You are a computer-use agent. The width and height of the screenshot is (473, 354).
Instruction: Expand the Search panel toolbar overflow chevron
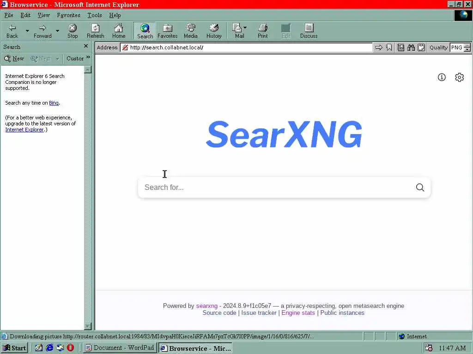pos(88,57)
